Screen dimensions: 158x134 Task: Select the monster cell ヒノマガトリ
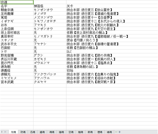tap(50, 36)
